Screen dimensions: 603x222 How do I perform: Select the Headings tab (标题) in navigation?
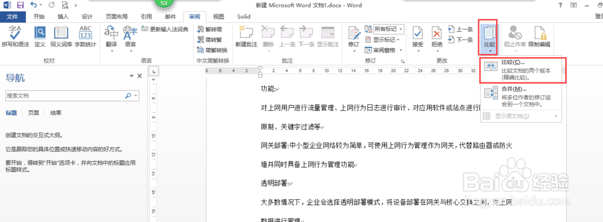click(11, 113)
